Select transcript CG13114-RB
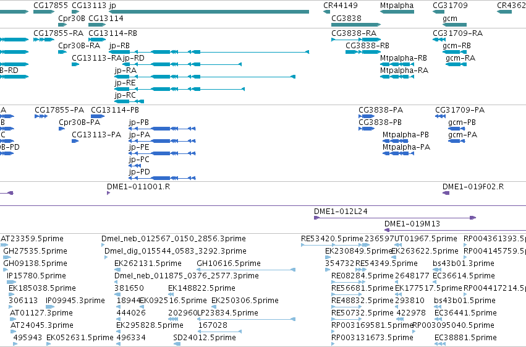This screenshot has height=347, width=526. pyautogui.click(x=97, y=40)
